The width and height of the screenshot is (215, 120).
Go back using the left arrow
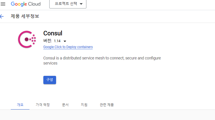pos(2,16)
